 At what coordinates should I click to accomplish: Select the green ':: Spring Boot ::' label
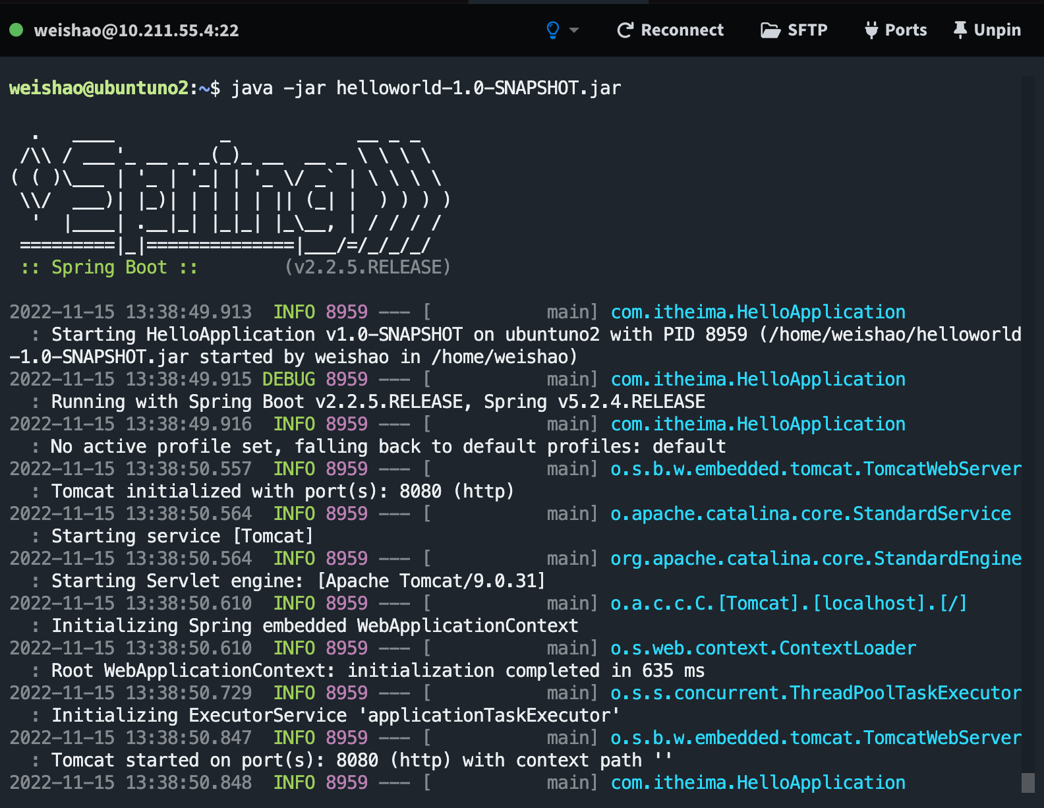coord(109,268)
